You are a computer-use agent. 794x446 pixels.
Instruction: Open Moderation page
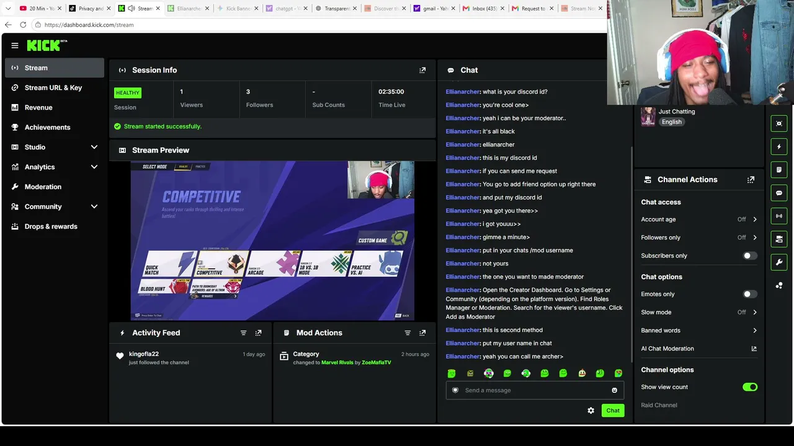(x=55, y=186)
